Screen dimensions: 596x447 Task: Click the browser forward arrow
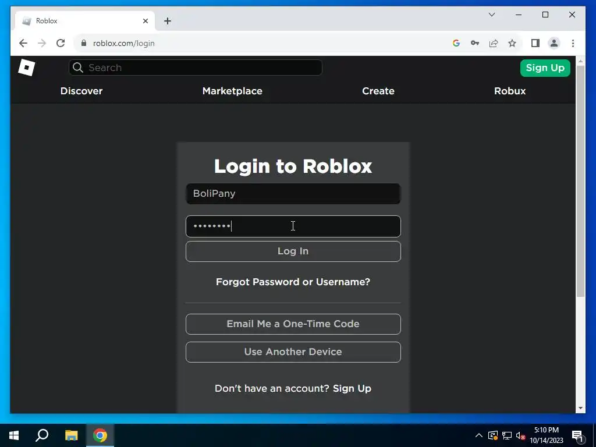click(42, 43)
